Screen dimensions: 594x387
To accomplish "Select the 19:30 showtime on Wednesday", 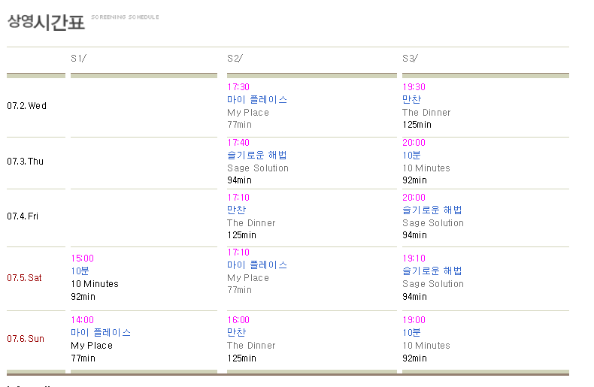I will [x=414, y=87].
